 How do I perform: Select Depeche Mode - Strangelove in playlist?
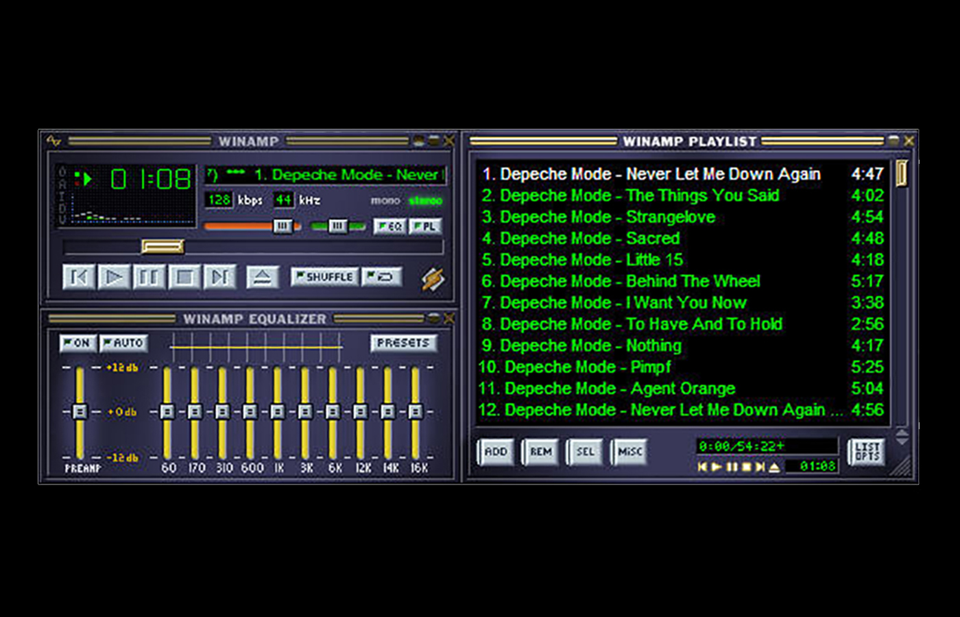pyautogui.click(x=608, y=217)
